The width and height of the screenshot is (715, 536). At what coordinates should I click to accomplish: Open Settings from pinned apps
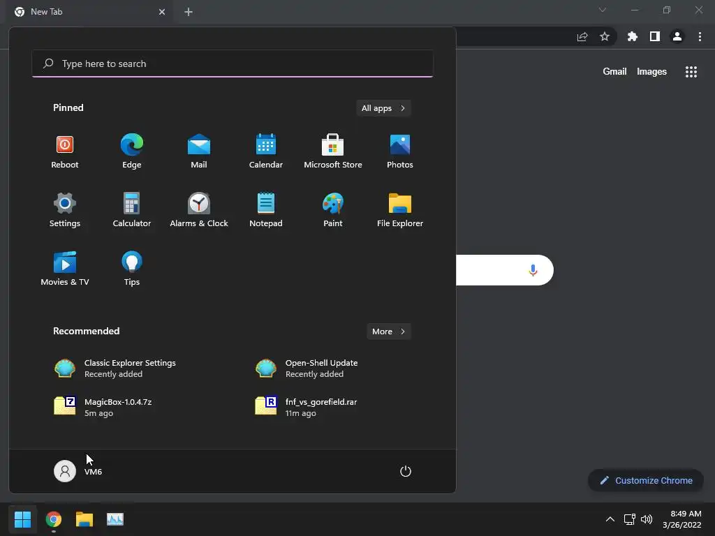(x=65, y=210)
